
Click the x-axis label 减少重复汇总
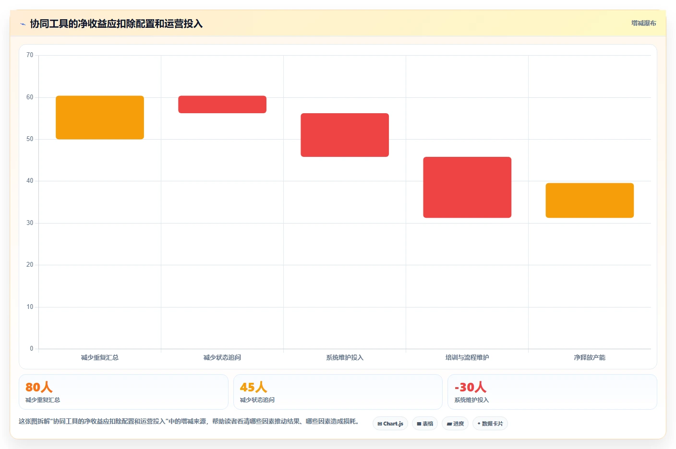[x=100, y=357]
